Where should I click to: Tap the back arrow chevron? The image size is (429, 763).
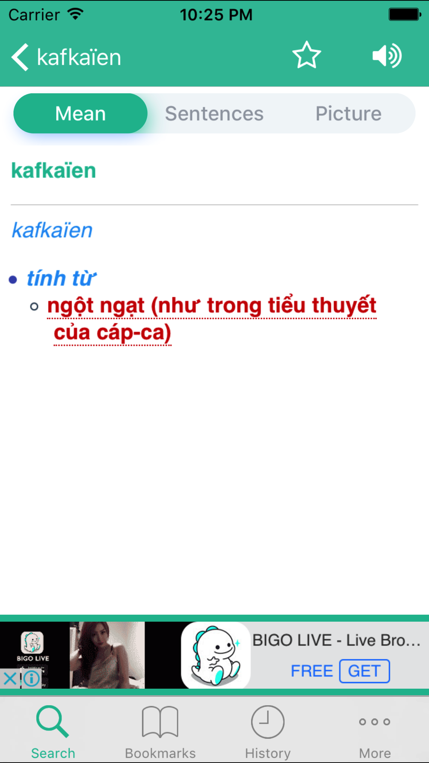(20, 57)
